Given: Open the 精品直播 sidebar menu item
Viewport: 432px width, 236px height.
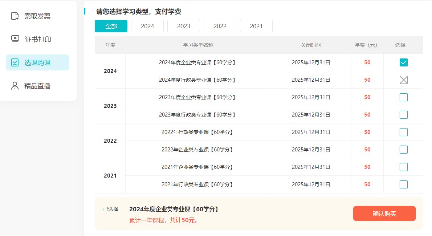Looking at the screenshot, I should coord(37,86).
